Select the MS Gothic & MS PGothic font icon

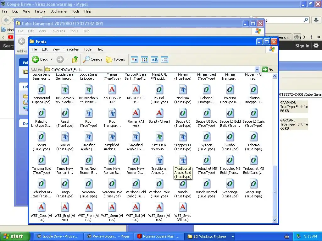[65, 90]
